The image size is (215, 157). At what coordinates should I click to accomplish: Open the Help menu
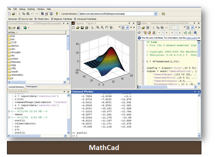49,9
